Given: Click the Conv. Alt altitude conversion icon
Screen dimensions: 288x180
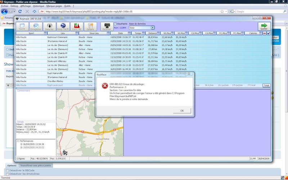Looking at the screenshot, I should [x=77, y=26].
